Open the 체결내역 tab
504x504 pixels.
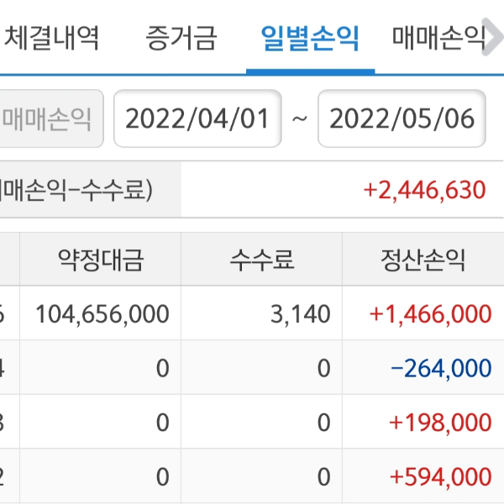click(52, 37)
